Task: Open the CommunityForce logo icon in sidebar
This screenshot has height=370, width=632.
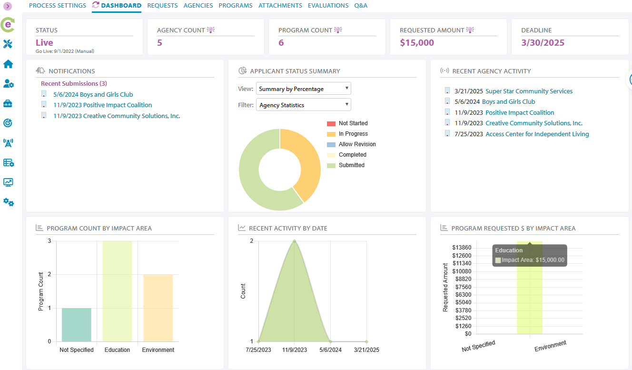Action: (8, 25)
